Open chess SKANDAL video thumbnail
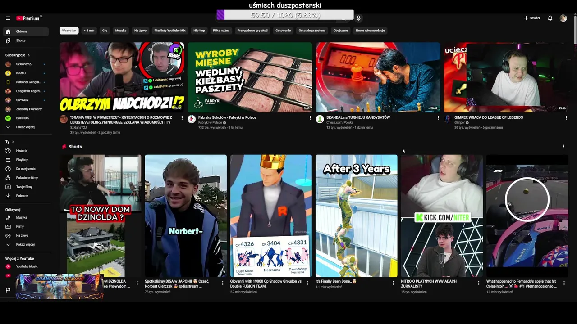This screenshot has width=577, height=324. click(x=378, y=77)
